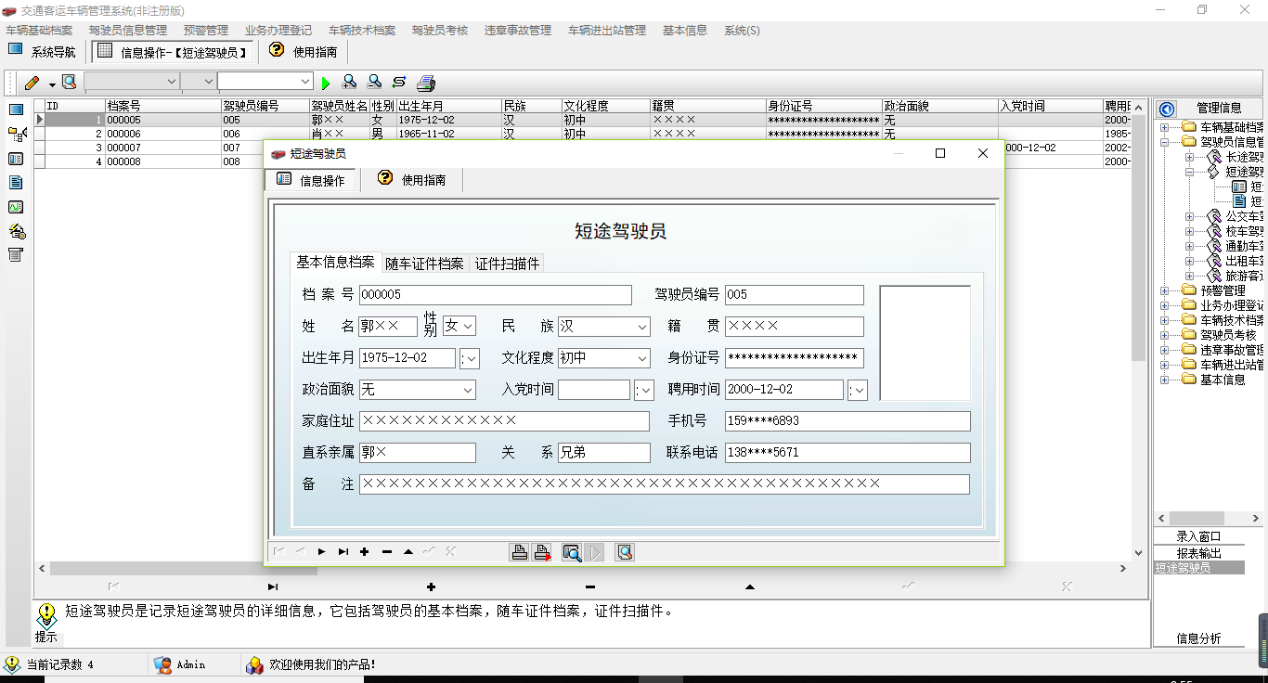Click the minus button below main grid
This screenshot has width=1268, height=683.
point(590,586)
